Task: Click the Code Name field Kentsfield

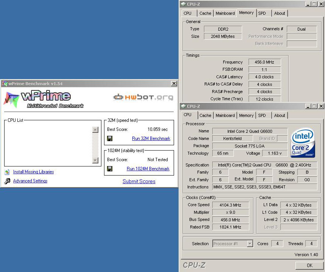Action: [x=232, y=138]
